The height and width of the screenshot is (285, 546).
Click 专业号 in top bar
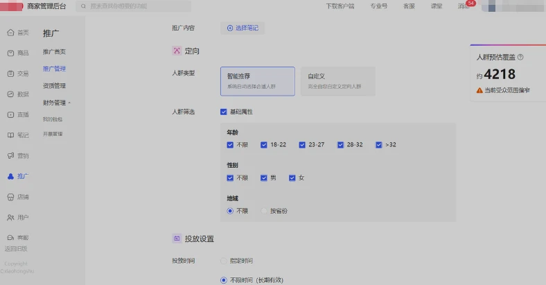click(379, 6)
